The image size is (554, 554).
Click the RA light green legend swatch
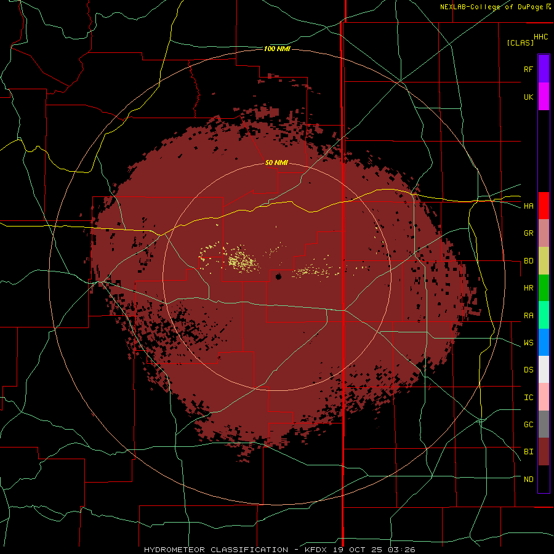tap(544, 315)
